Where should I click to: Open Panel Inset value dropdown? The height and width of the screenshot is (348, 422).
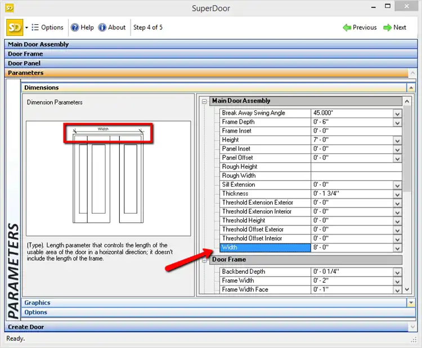[397, 149]
